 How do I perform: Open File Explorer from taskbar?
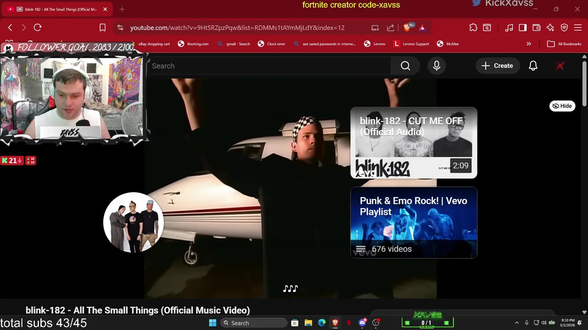coord(308,323)
